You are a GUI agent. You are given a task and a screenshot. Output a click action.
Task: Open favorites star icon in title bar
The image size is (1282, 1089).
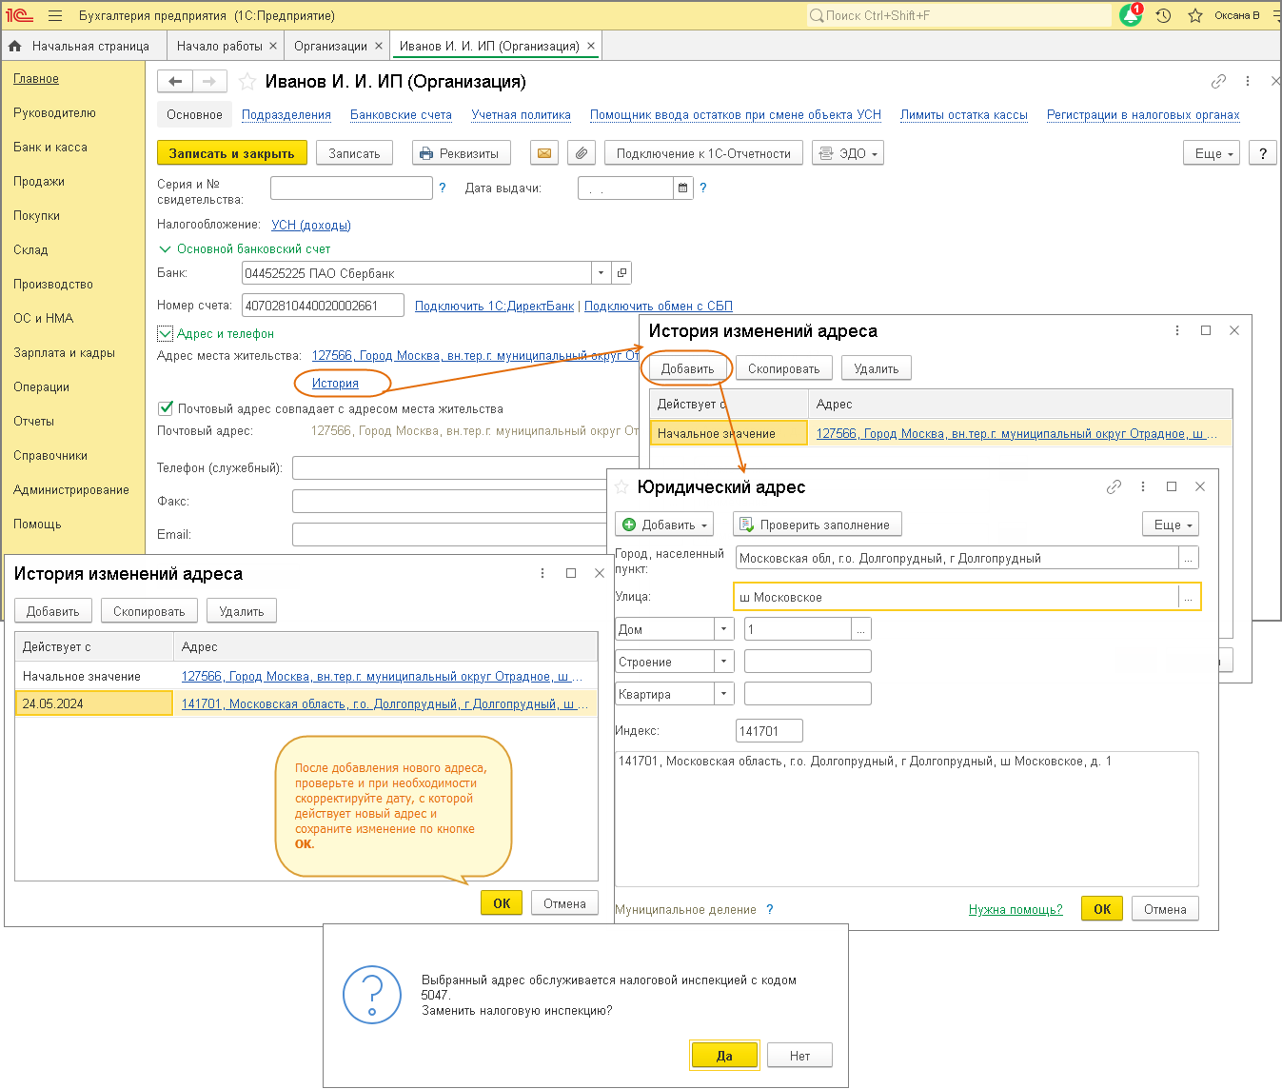(1195, 15)
